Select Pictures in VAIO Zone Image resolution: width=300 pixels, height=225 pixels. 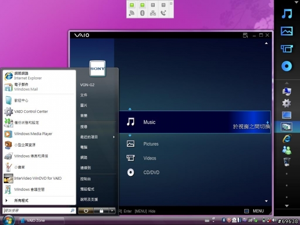pyautogui.click(x=151, y=144)
